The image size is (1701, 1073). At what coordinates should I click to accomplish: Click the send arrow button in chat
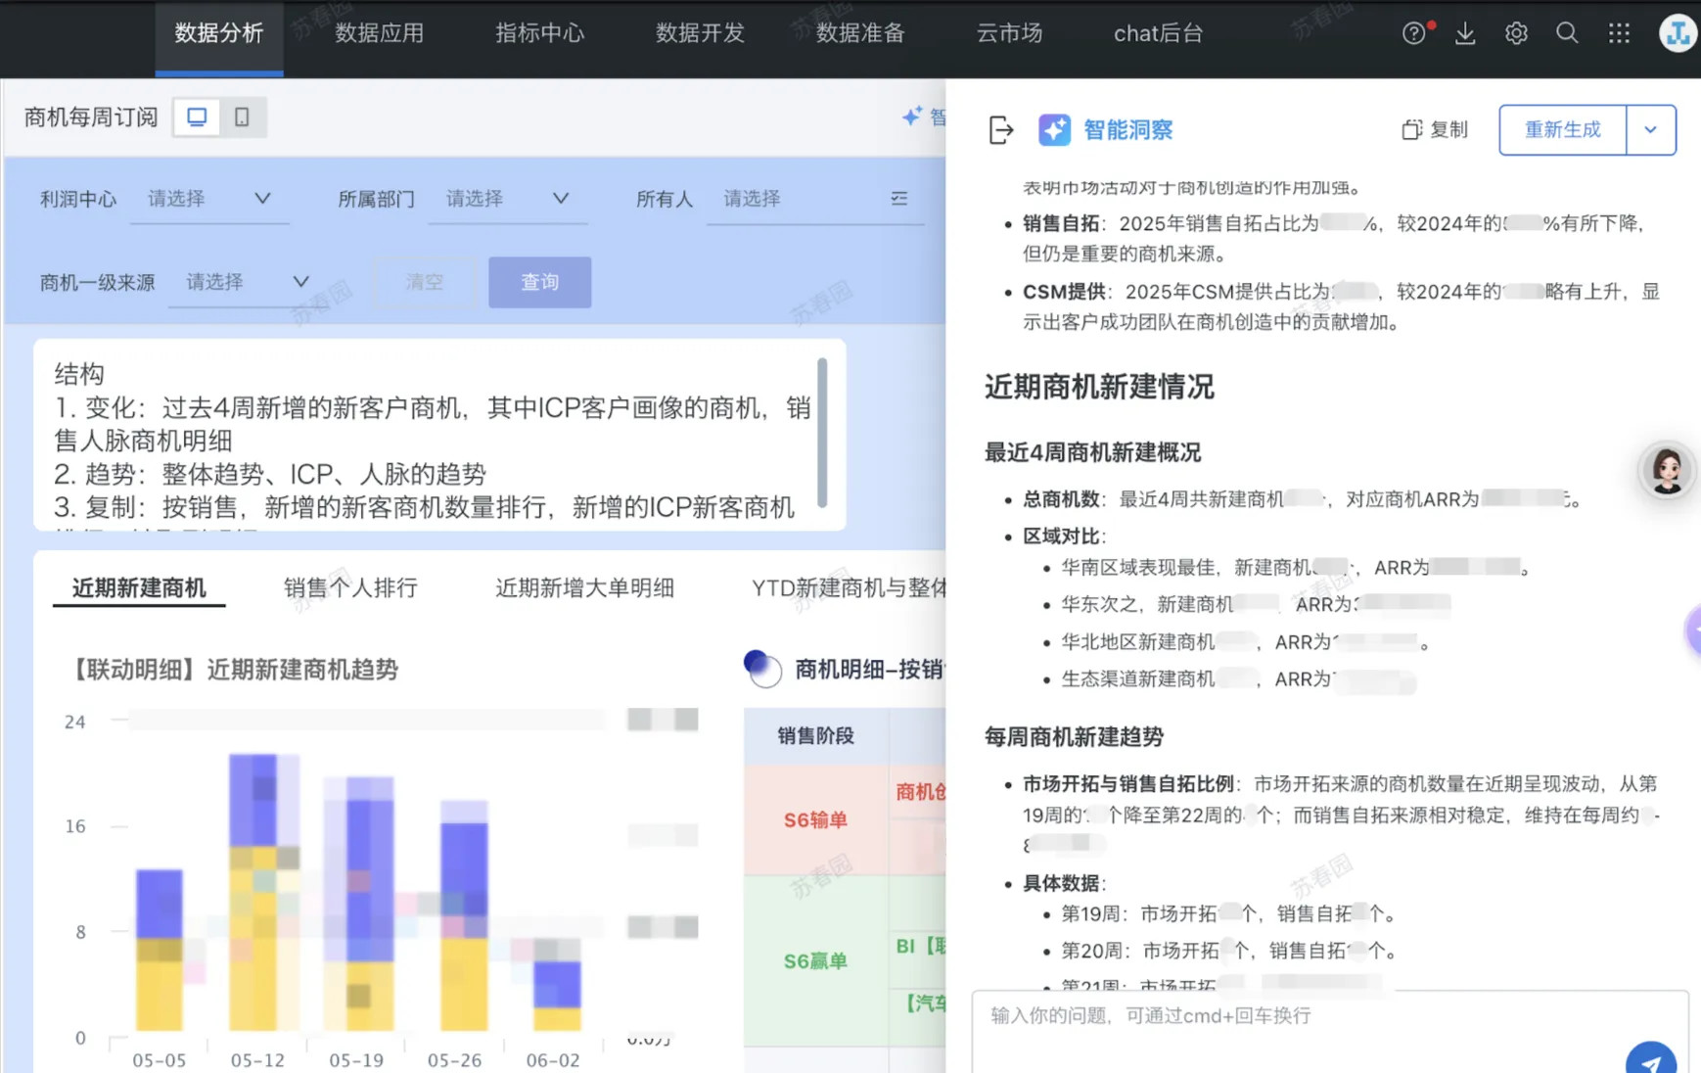[x=1650, y=1062]
